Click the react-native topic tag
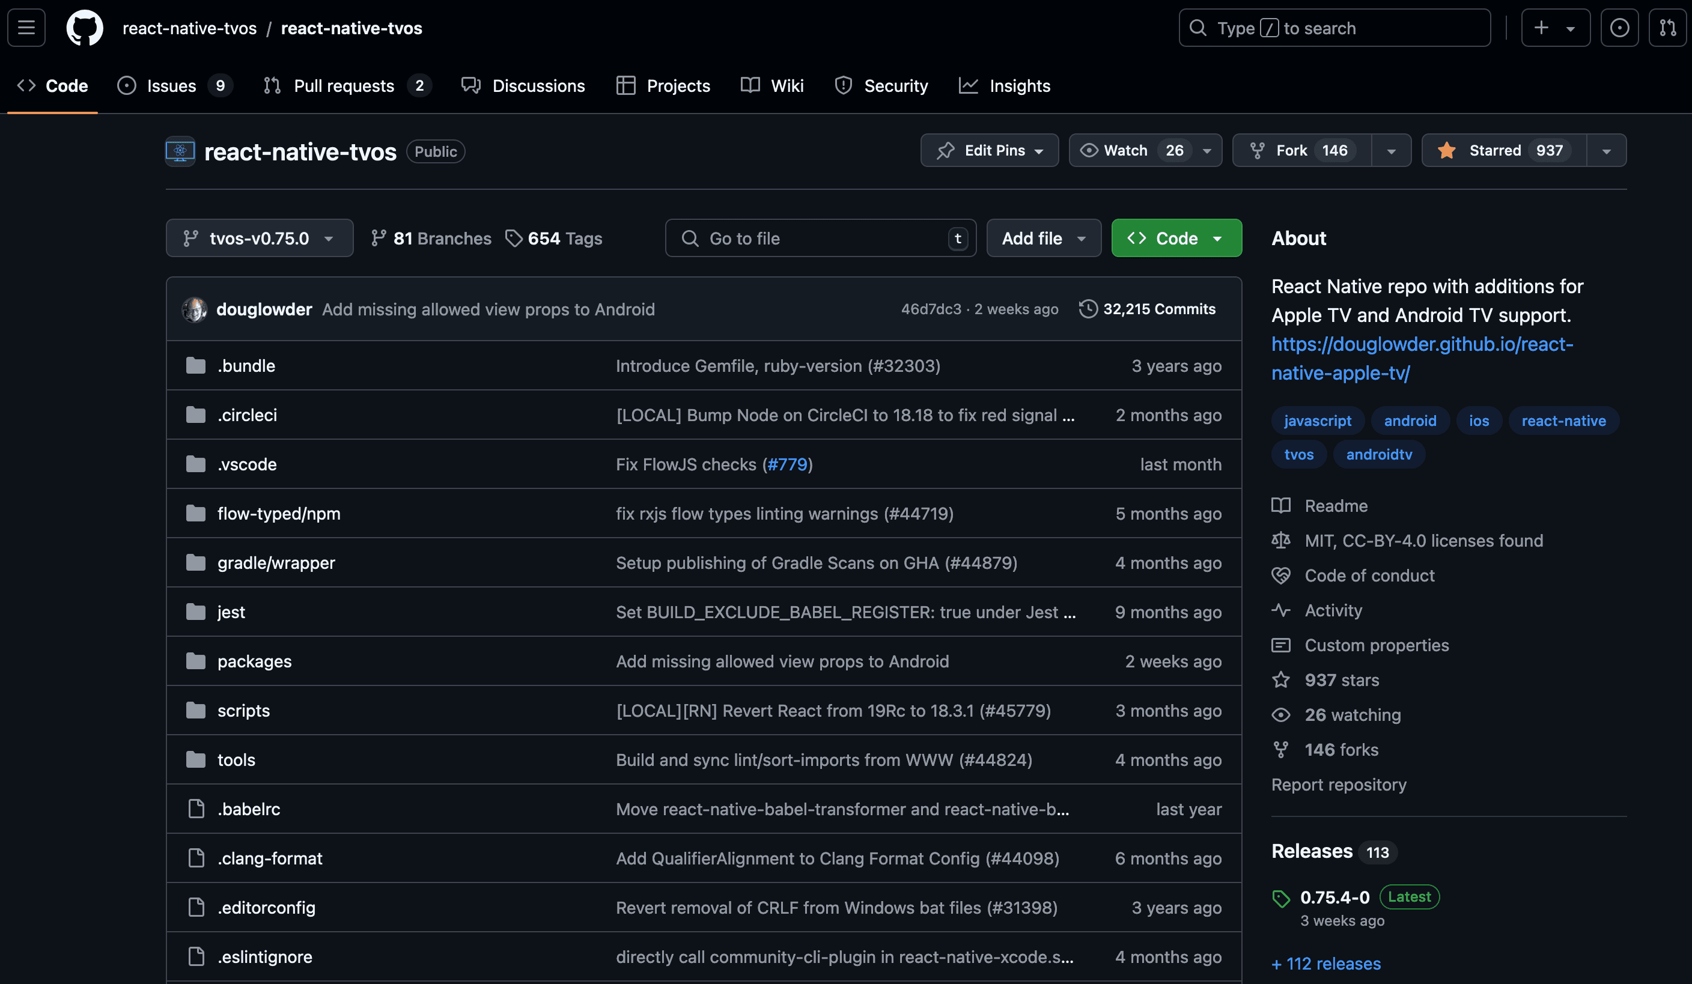Image resolution: width=1692 pixels, height=984 pixels. (1563, 420)
